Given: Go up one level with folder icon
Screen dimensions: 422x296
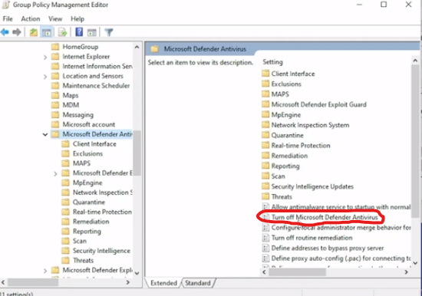Looking at the screenshot, I should pyautogui.click(x=34, y=32).
